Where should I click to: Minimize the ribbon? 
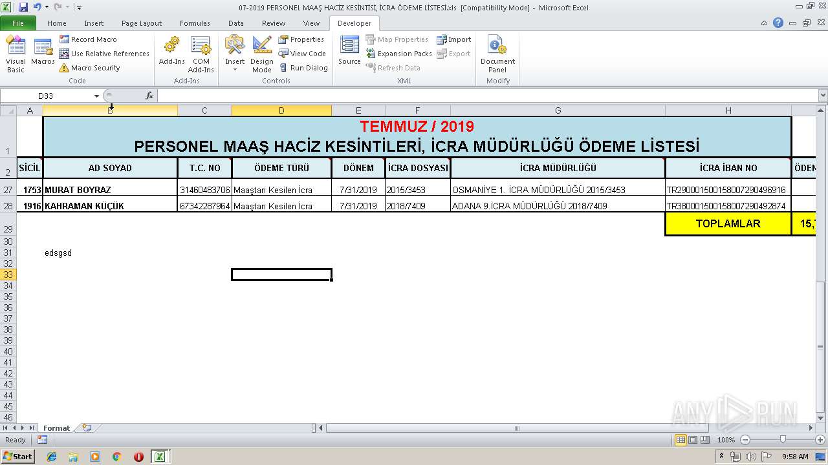coord(765,23)
